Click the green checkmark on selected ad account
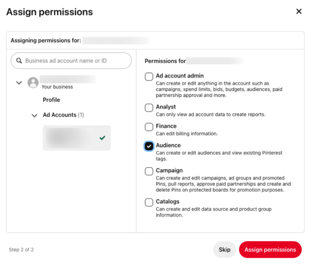The image size is (316, 266). [x=102, y=138]
